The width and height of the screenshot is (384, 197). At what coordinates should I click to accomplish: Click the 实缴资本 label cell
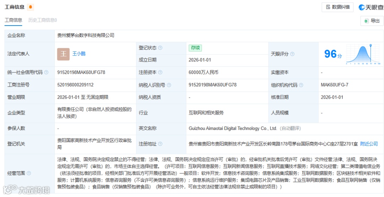coord(294,72)
